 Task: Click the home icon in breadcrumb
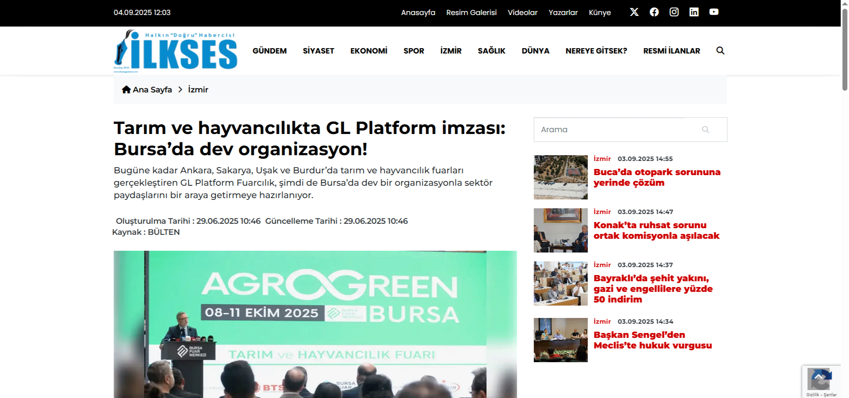[126, 89]
